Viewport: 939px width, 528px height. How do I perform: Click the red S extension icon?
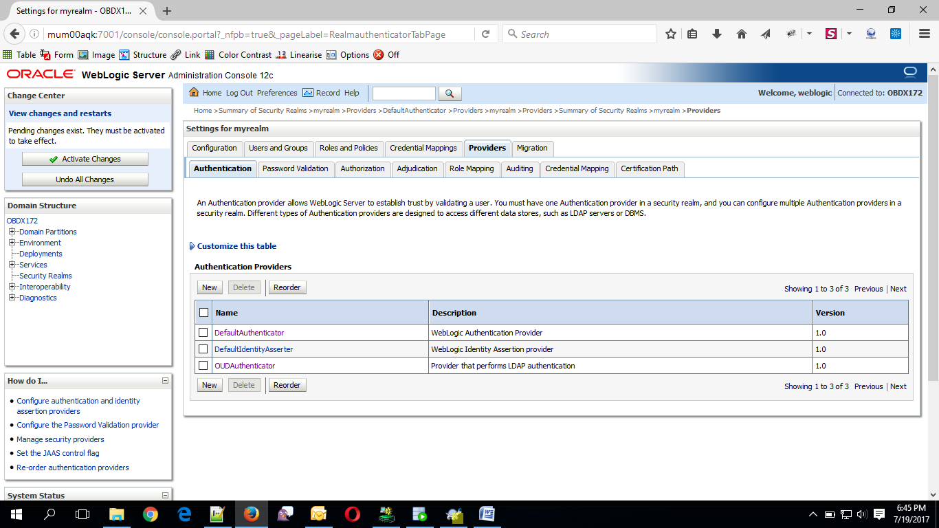pos(831,34)
